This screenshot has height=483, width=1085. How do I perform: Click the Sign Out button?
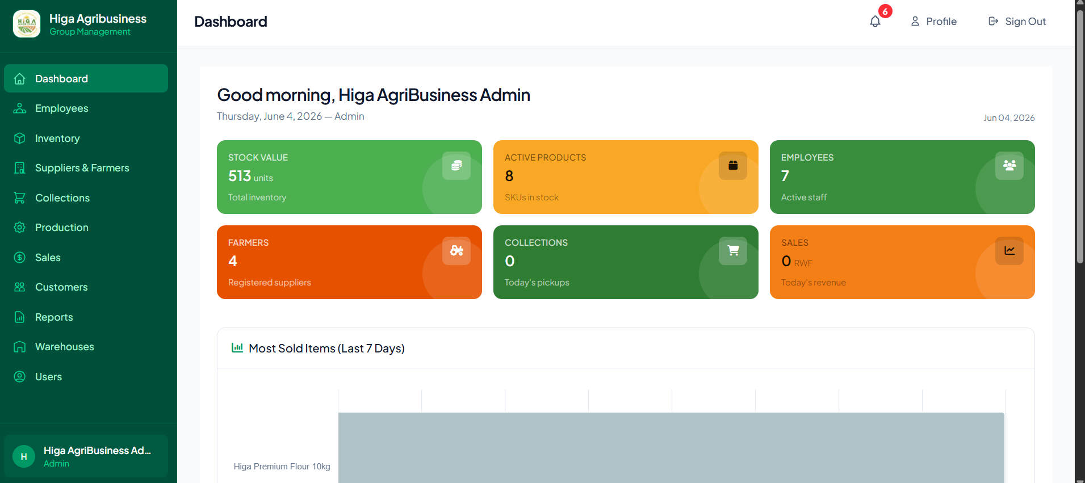coord(1017,22)
